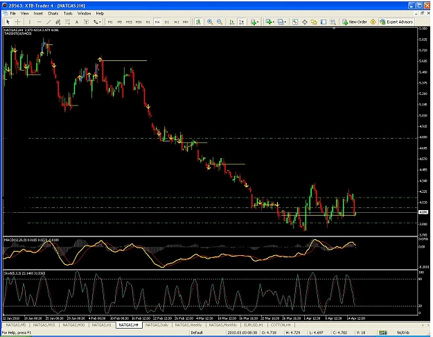Switch to the NATGAS,Weekly chart tab
Image resolution: width=433 pixels, height=337 pixels.
tap(188, 325)
